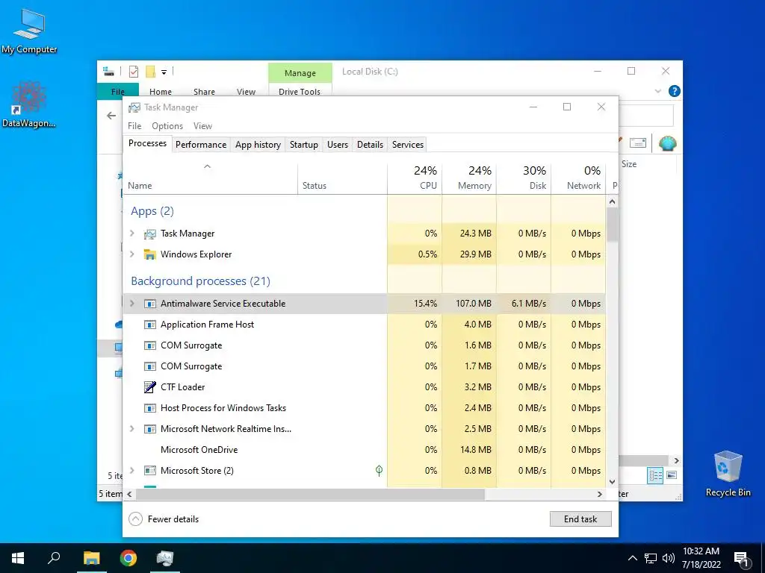The height and width of the screenshot is (573, 765).
Task: Collapse view with the Fewer details button
Action: pos(164,519)
